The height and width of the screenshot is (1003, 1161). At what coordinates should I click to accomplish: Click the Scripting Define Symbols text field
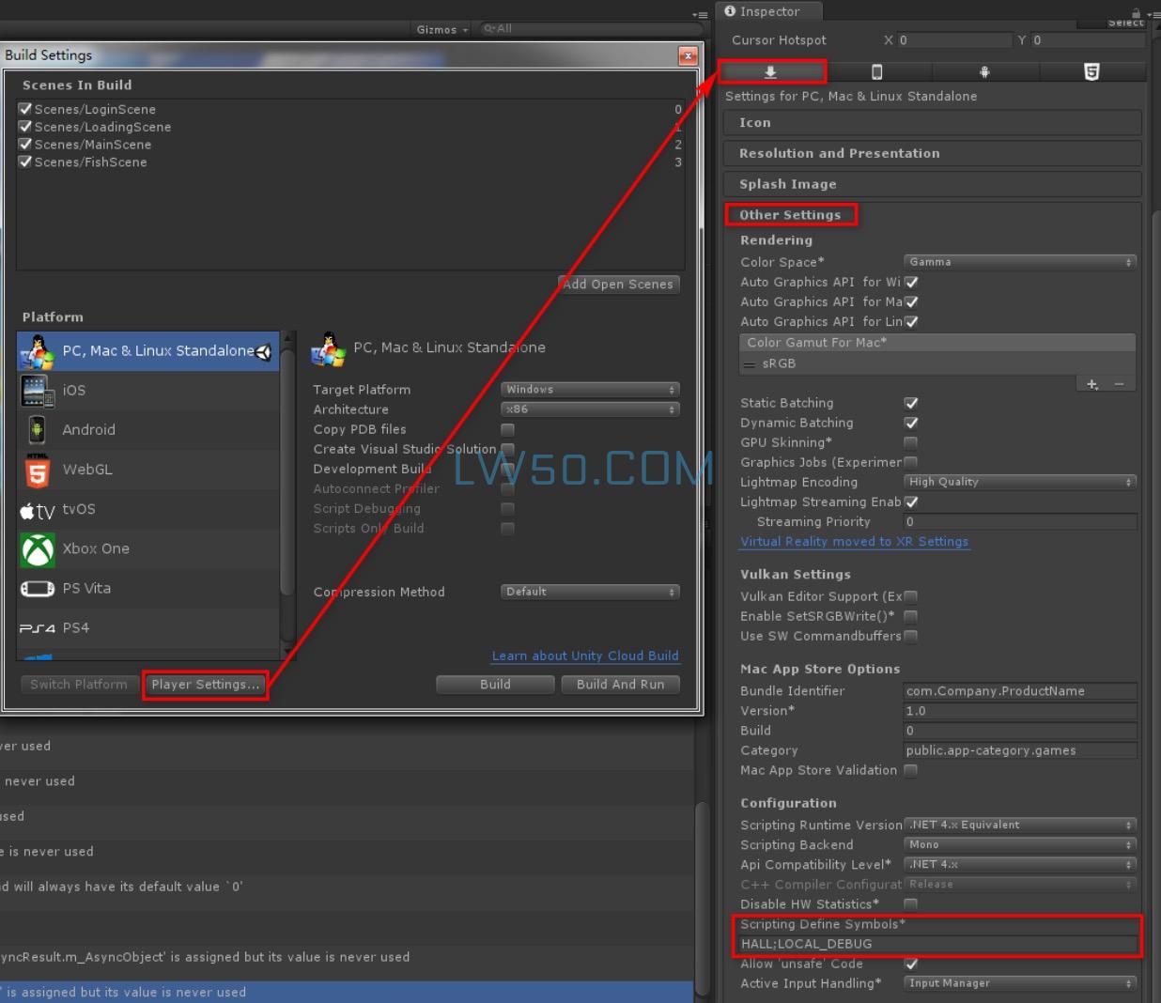[x=937, y=944]
